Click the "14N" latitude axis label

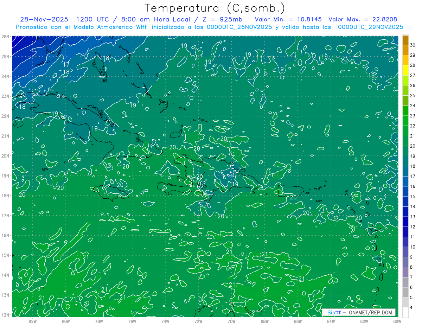tap(5, 275)
